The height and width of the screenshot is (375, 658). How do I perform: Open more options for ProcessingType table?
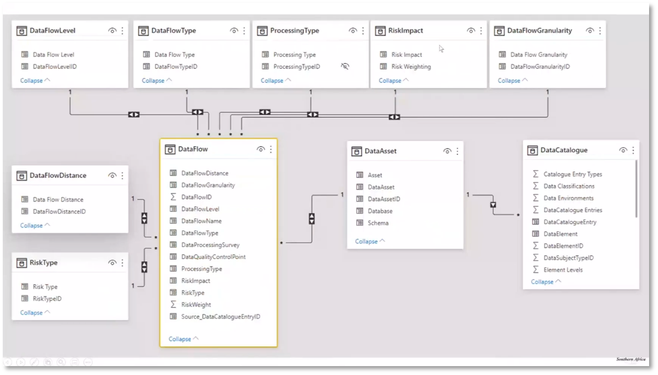(363, 31)
